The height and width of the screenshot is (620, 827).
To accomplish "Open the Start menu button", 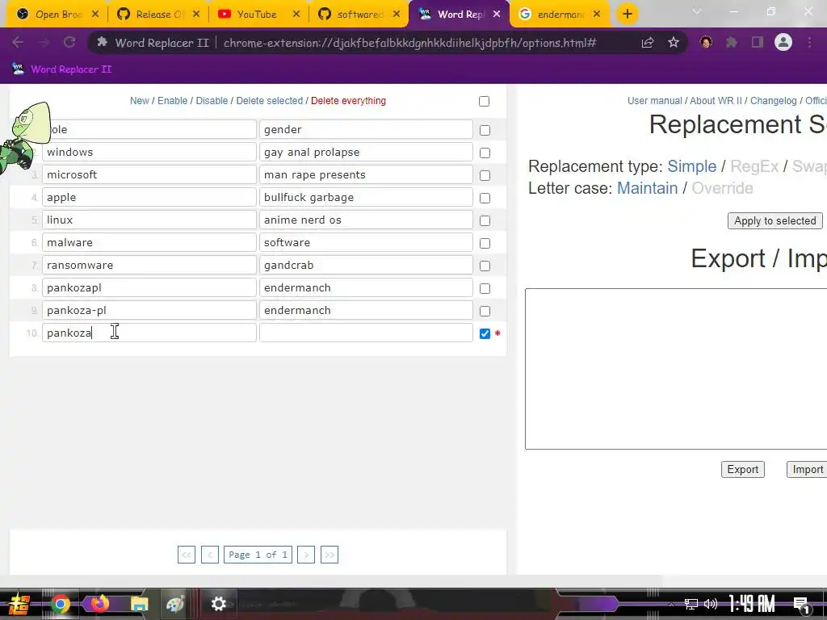I will coord(19,604).
